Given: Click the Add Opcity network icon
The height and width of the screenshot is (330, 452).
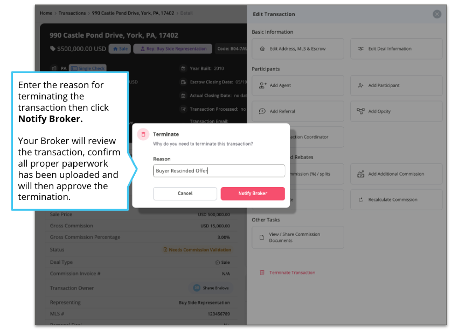Looking at the screenshot, I should [x=360, y=111].
